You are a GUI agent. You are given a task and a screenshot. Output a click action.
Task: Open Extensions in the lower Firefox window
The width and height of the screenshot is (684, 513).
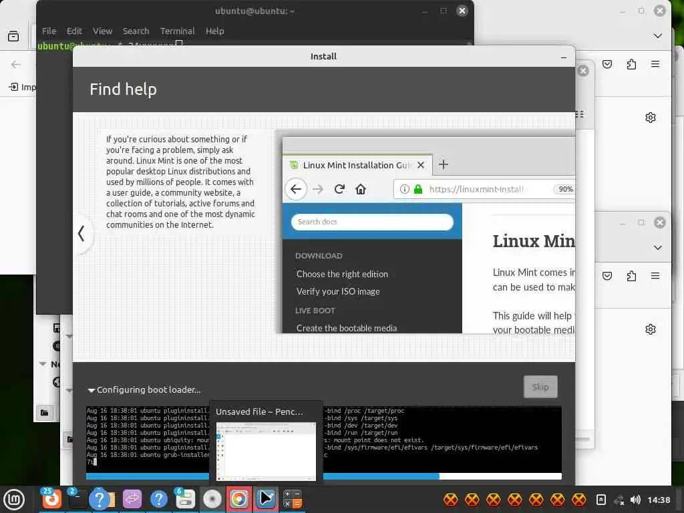631,276
